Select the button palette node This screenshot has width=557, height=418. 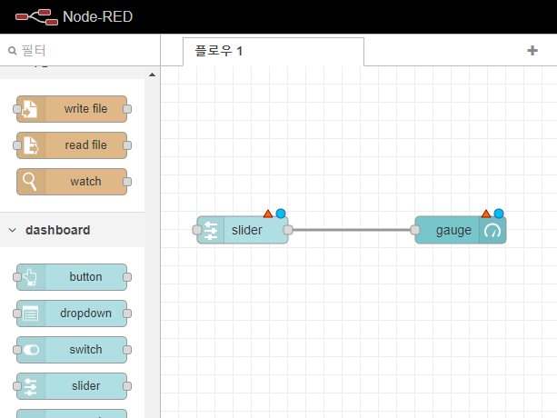(x=72, y=277)
